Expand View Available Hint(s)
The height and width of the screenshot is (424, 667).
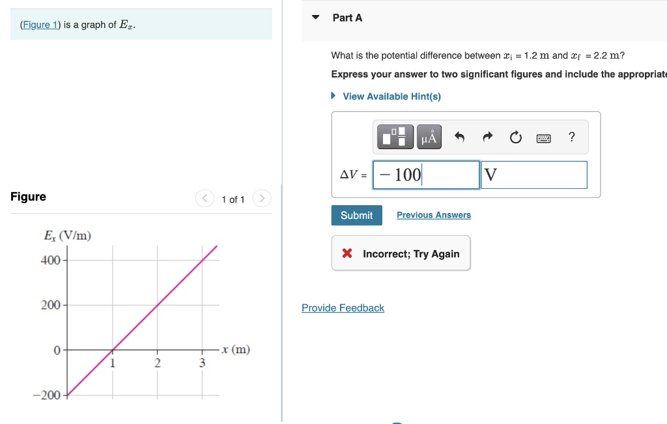click(391, 96)
